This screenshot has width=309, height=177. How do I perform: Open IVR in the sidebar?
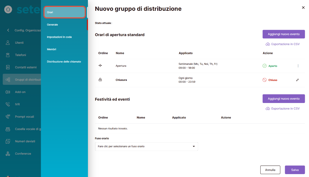(17, 104)
